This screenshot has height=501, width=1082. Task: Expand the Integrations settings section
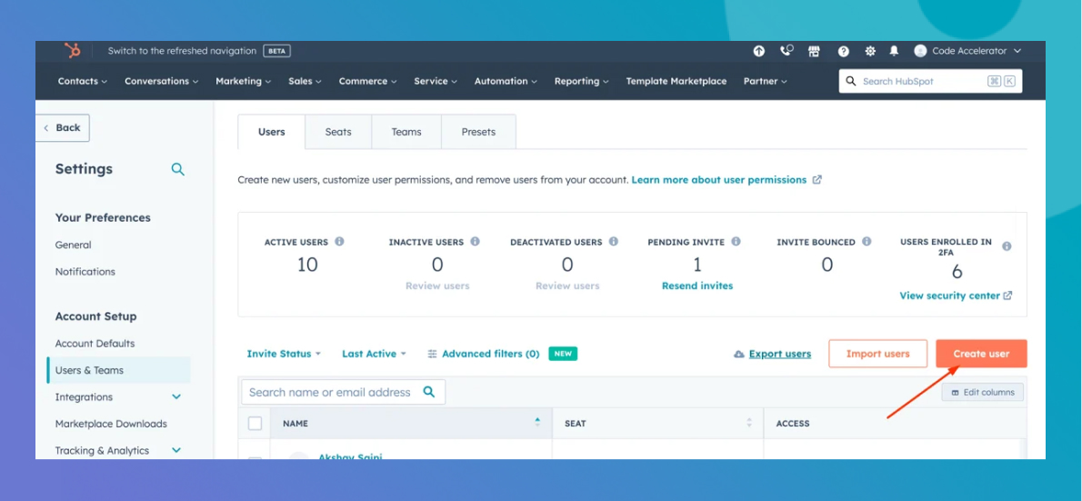coord(176,397)
